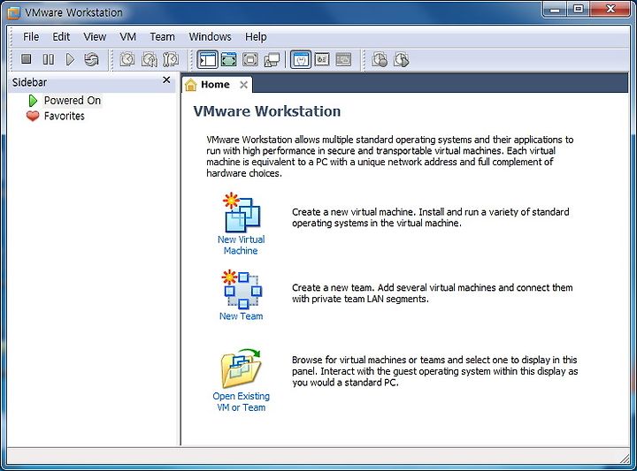
Task: Click the Take Snapshot clock icon
Action: click(x=127, y=59)
